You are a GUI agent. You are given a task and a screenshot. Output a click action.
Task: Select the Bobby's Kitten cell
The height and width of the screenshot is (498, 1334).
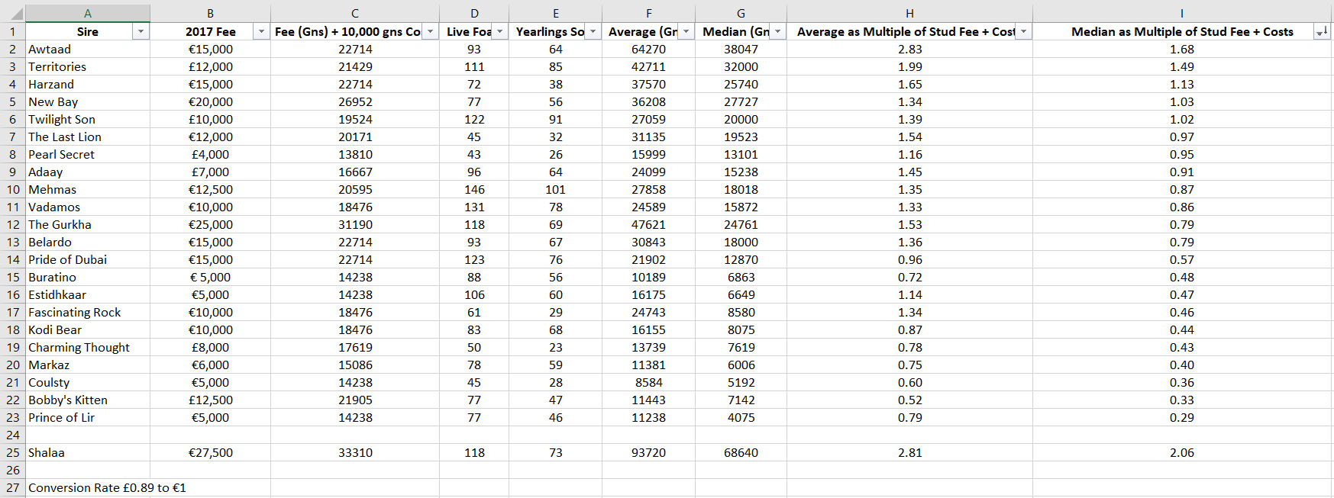pyautogui.click(x=88, y=400)
